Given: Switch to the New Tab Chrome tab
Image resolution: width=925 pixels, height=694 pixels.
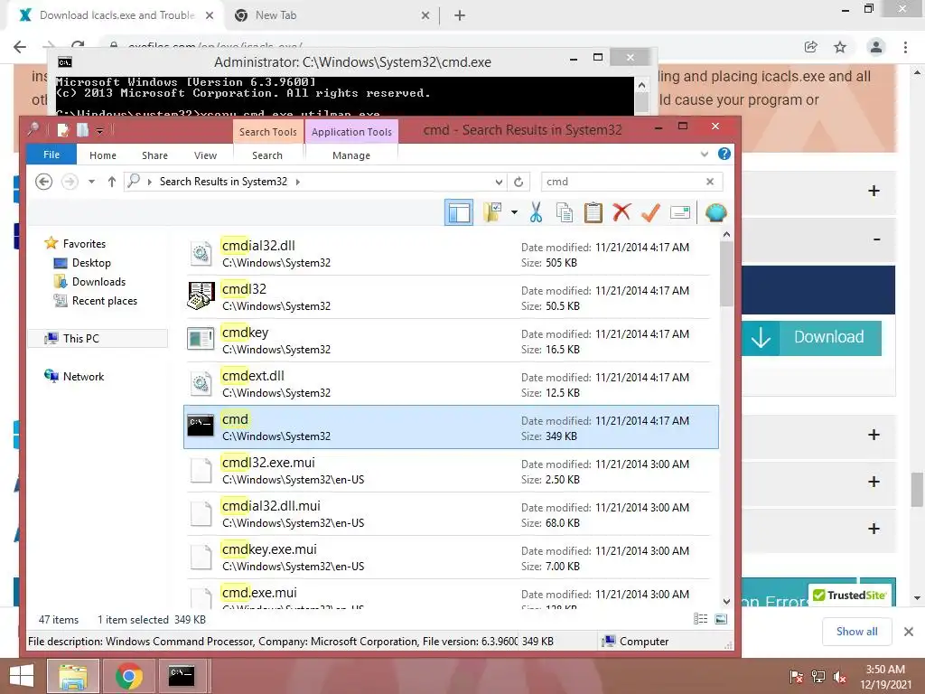Looking at the screenshot, I should pyautogui.click(x=331, y=15).
